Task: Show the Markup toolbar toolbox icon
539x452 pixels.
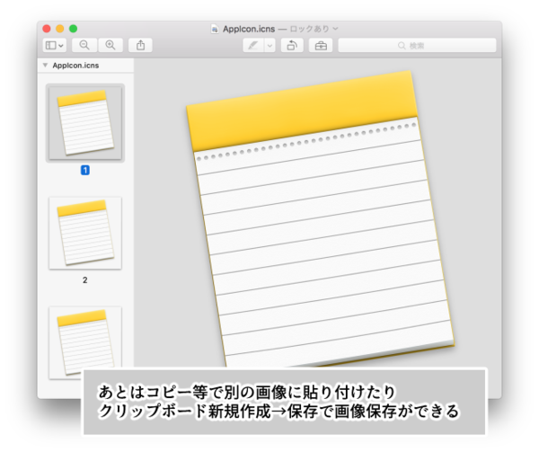Action: (x=321, y=45)
